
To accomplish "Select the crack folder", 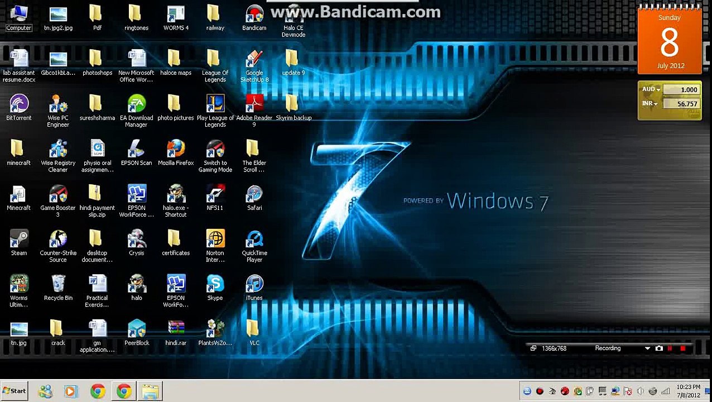I will click(58, 333).
